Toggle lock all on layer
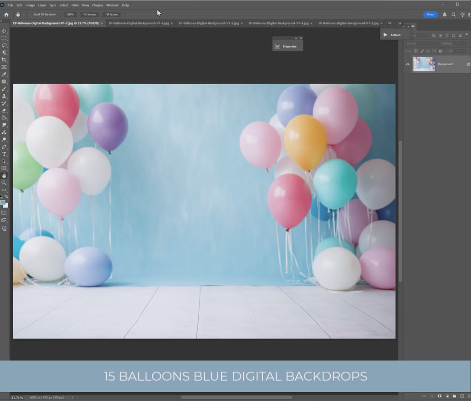471x401 pixels. pos(440,51)
